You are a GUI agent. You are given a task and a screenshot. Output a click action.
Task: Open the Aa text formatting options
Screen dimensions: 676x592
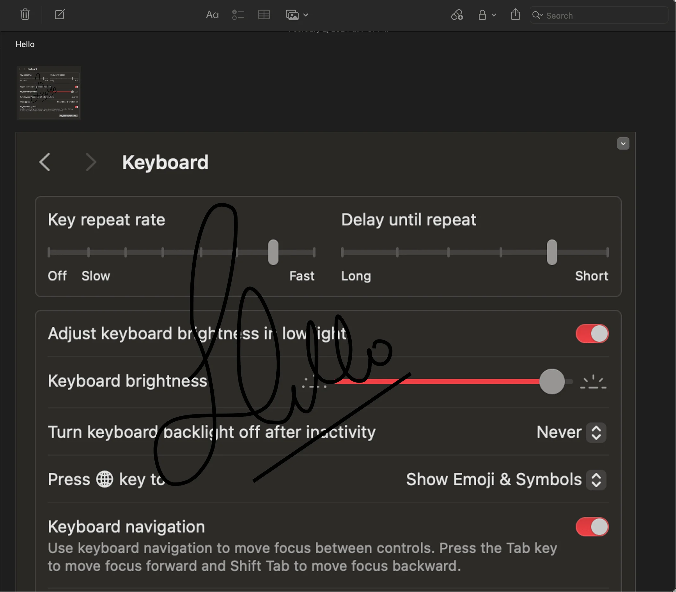(x=212, y=15)
